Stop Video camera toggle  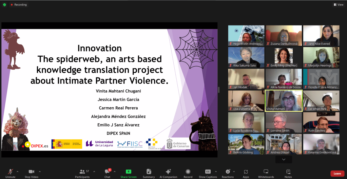tap(31, 172)
